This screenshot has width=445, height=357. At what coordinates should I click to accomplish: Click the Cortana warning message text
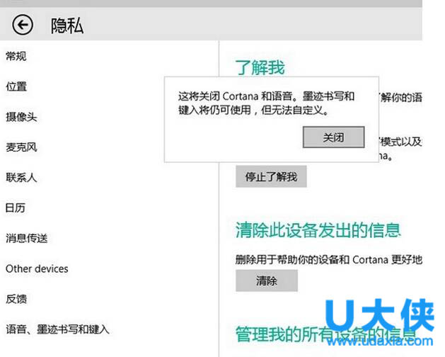(266, 103)
